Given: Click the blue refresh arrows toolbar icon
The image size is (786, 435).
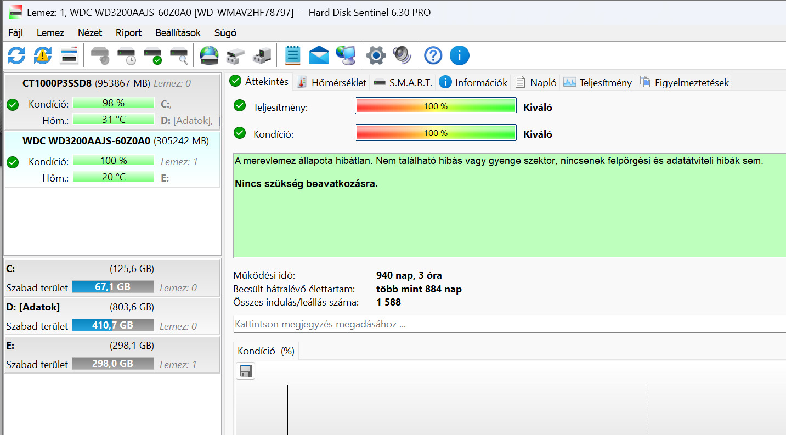Looking at the screenshot, I should pyautogui.click(x=16, y=55).
